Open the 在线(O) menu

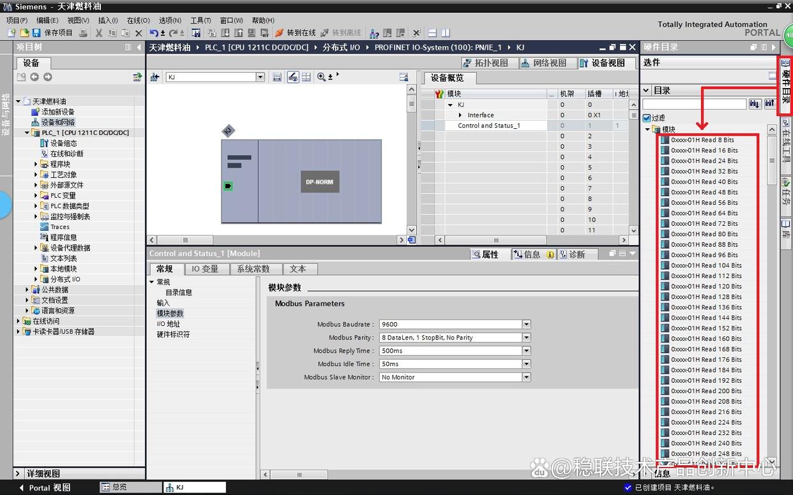click(139, 20)
